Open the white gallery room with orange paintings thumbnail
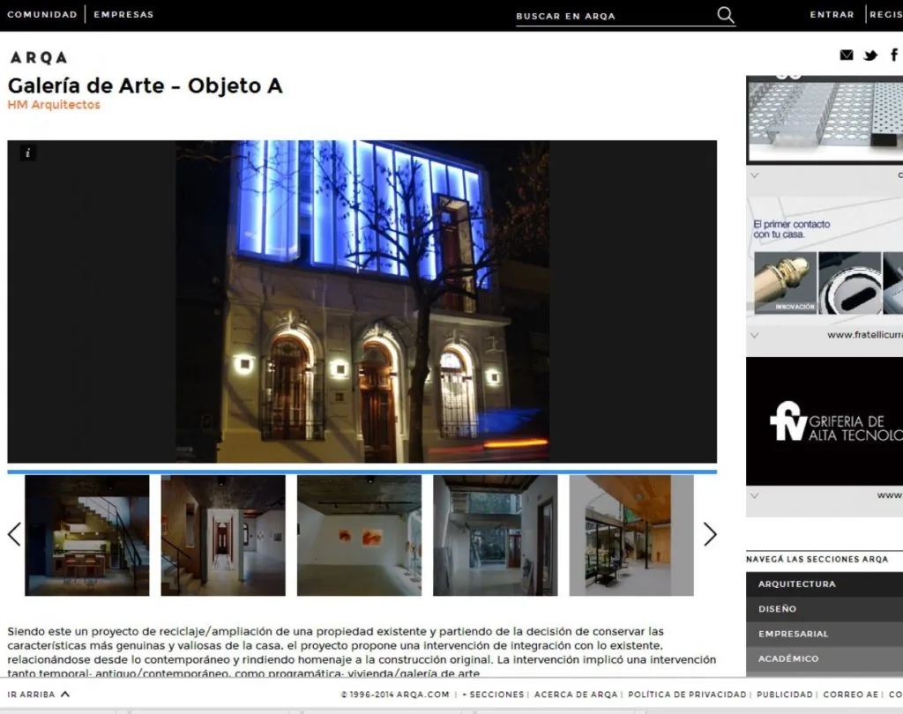This screenshot has height=714, width=903. click(359, 535)
